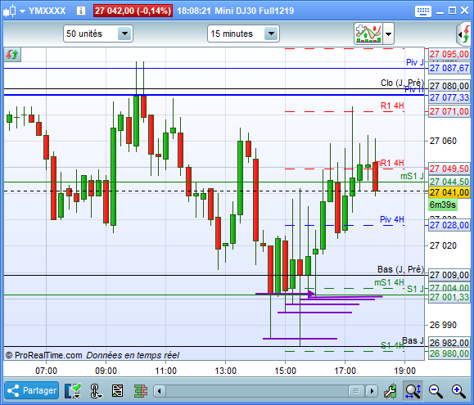Click the scroll right arrow
Screen dimensions: 474x405
(x=372, y=391)
